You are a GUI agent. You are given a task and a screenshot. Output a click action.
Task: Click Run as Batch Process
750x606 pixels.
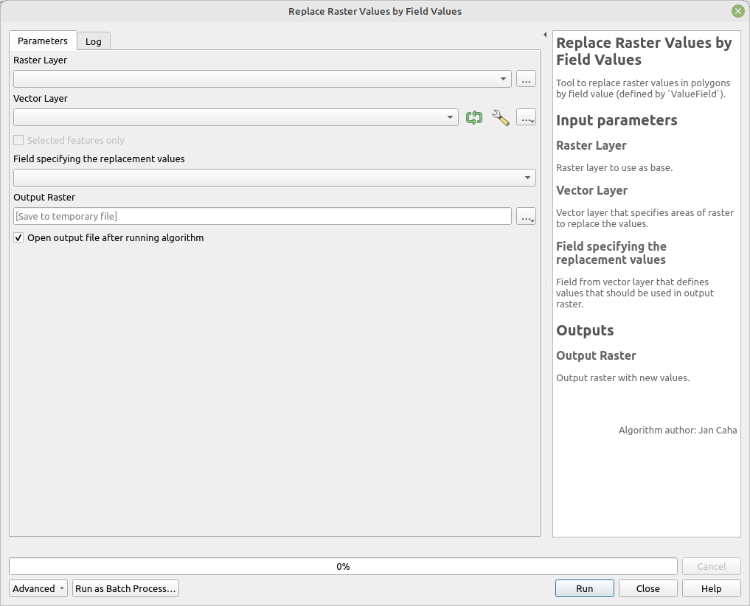pos(125,588)
